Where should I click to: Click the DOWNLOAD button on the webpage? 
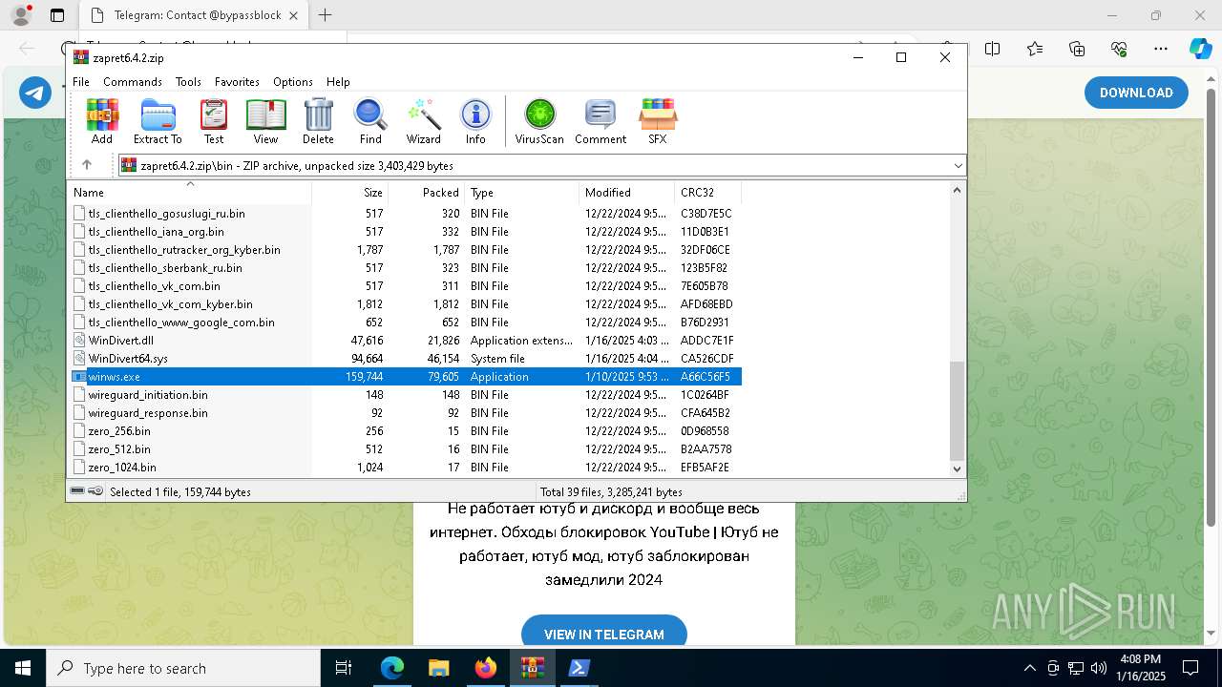click(1136, 93)
